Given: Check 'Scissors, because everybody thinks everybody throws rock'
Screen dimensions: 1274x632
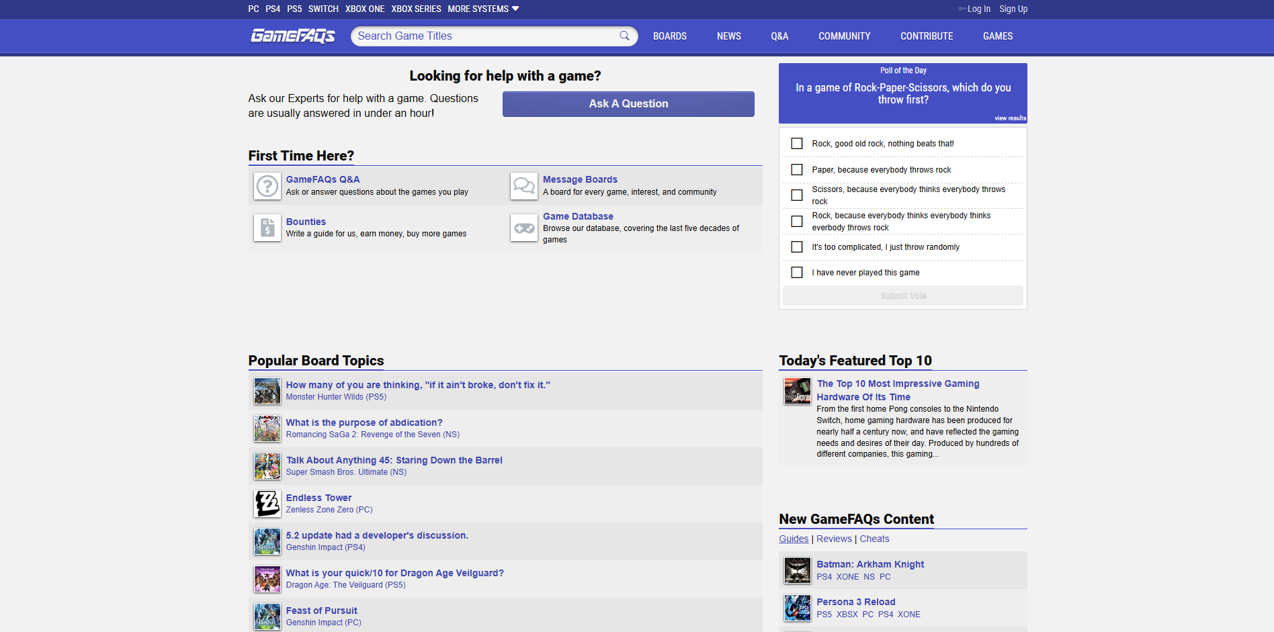Looking at the screenshot, I should point(797,195).
